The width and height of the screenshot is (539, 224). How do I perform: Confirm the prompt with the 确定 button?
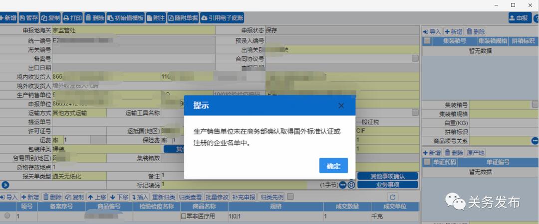click(x=333, y=166)
